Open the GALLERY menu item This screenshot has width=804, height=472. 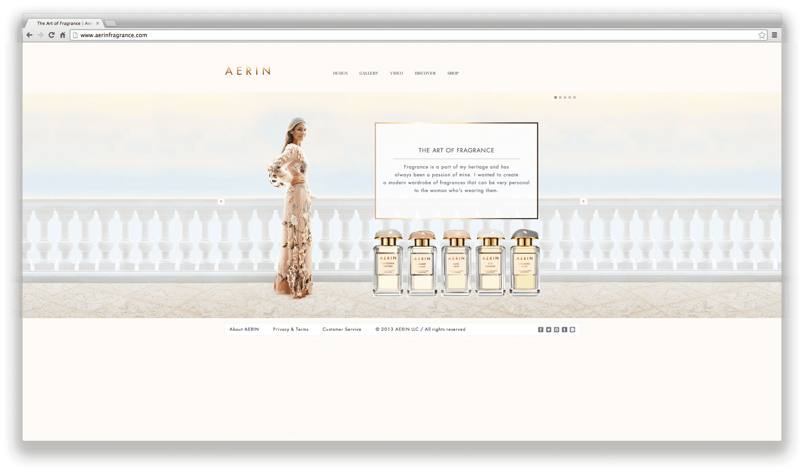tap(369, 73)
